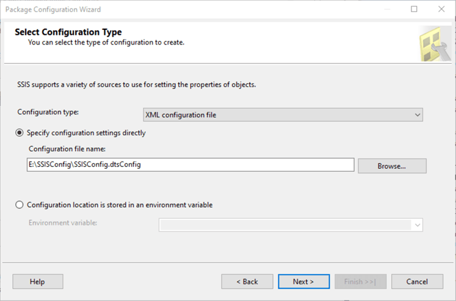456x301 pixels.
Task: Open Help for the wizard
Action: pyautogui.click(x=37, y=282)
